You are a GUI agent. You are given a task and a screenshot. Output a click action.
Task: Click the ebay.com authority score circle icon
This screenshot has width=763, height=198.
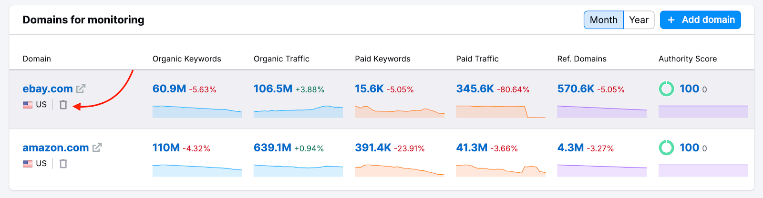pyautogui.click(x=666, y=89)
